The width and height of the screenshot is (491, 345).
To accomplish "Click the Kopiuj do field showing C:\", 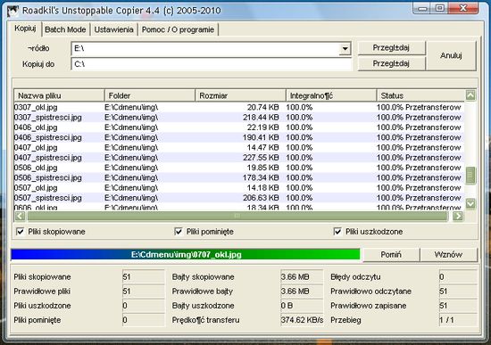I will 212,64.
